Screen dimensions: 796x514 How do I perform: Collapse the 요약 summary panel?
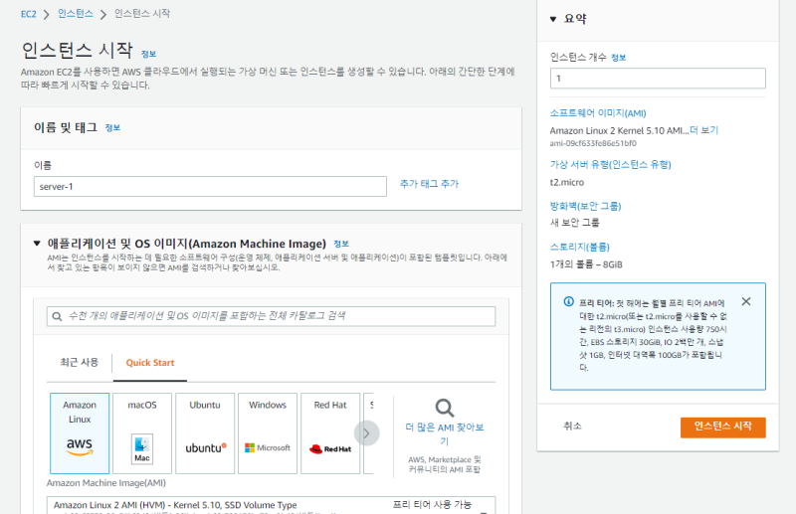pos(553,19)
